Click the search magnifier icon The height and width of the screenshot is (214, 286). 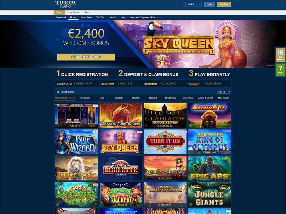58,92
